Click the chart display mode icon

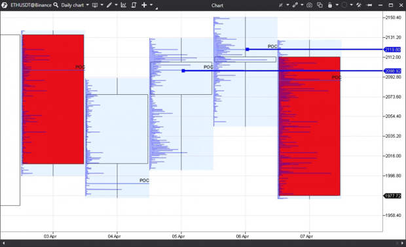pos(95,5)
